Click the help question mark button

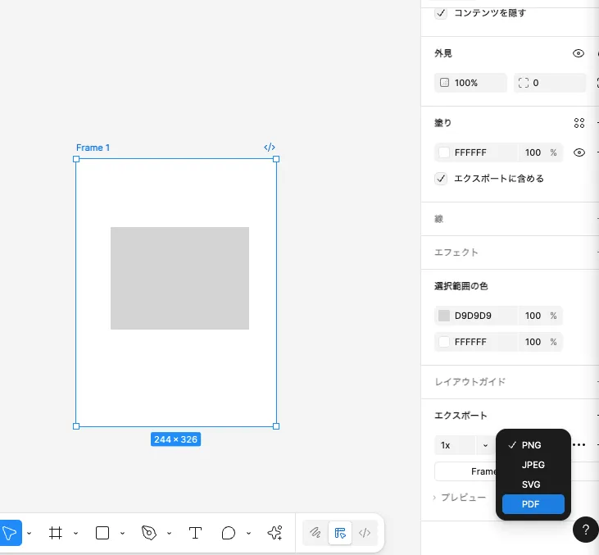[x=585, y=530]
